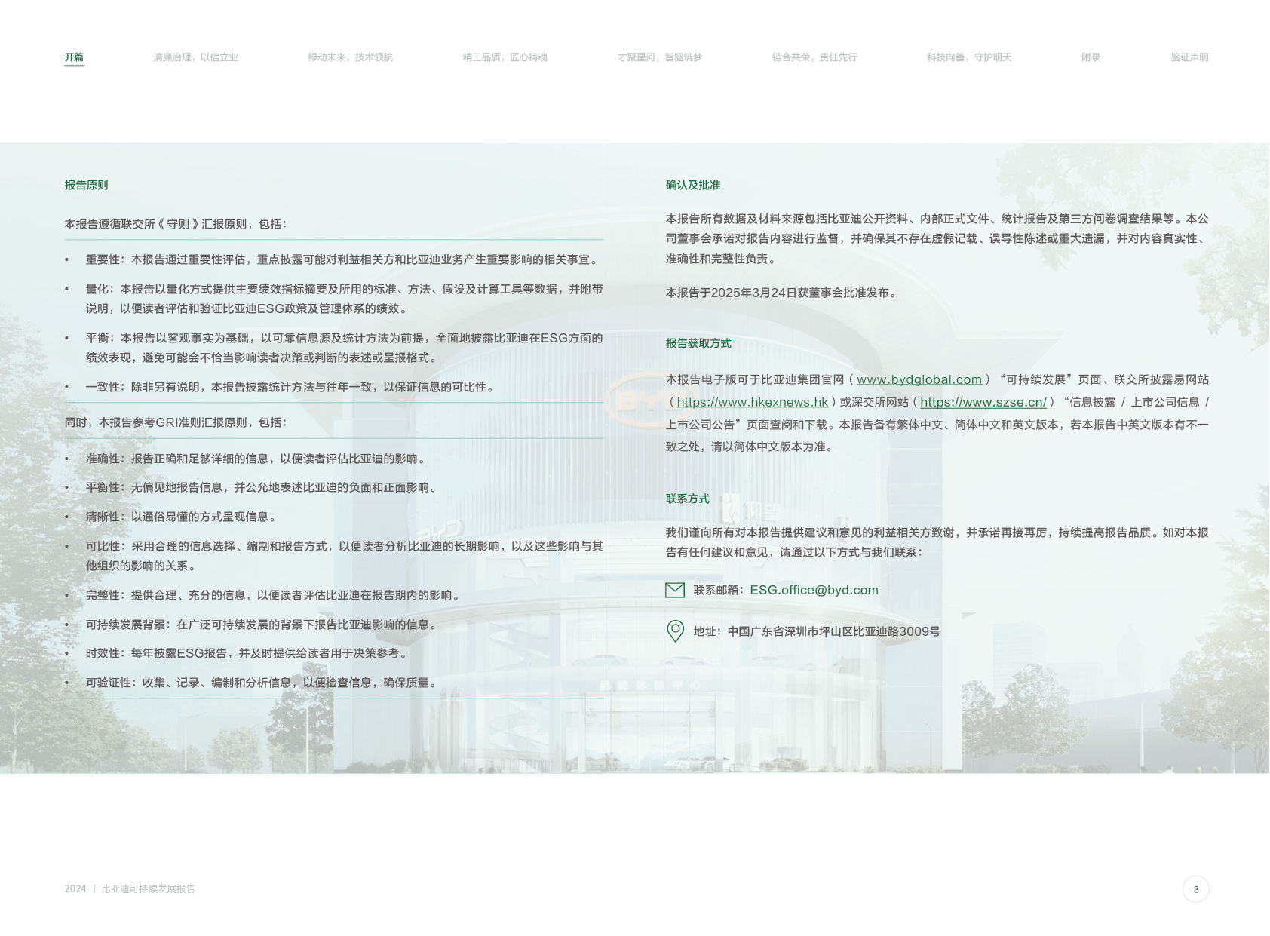Click the envelope email icon

[675, 590]
